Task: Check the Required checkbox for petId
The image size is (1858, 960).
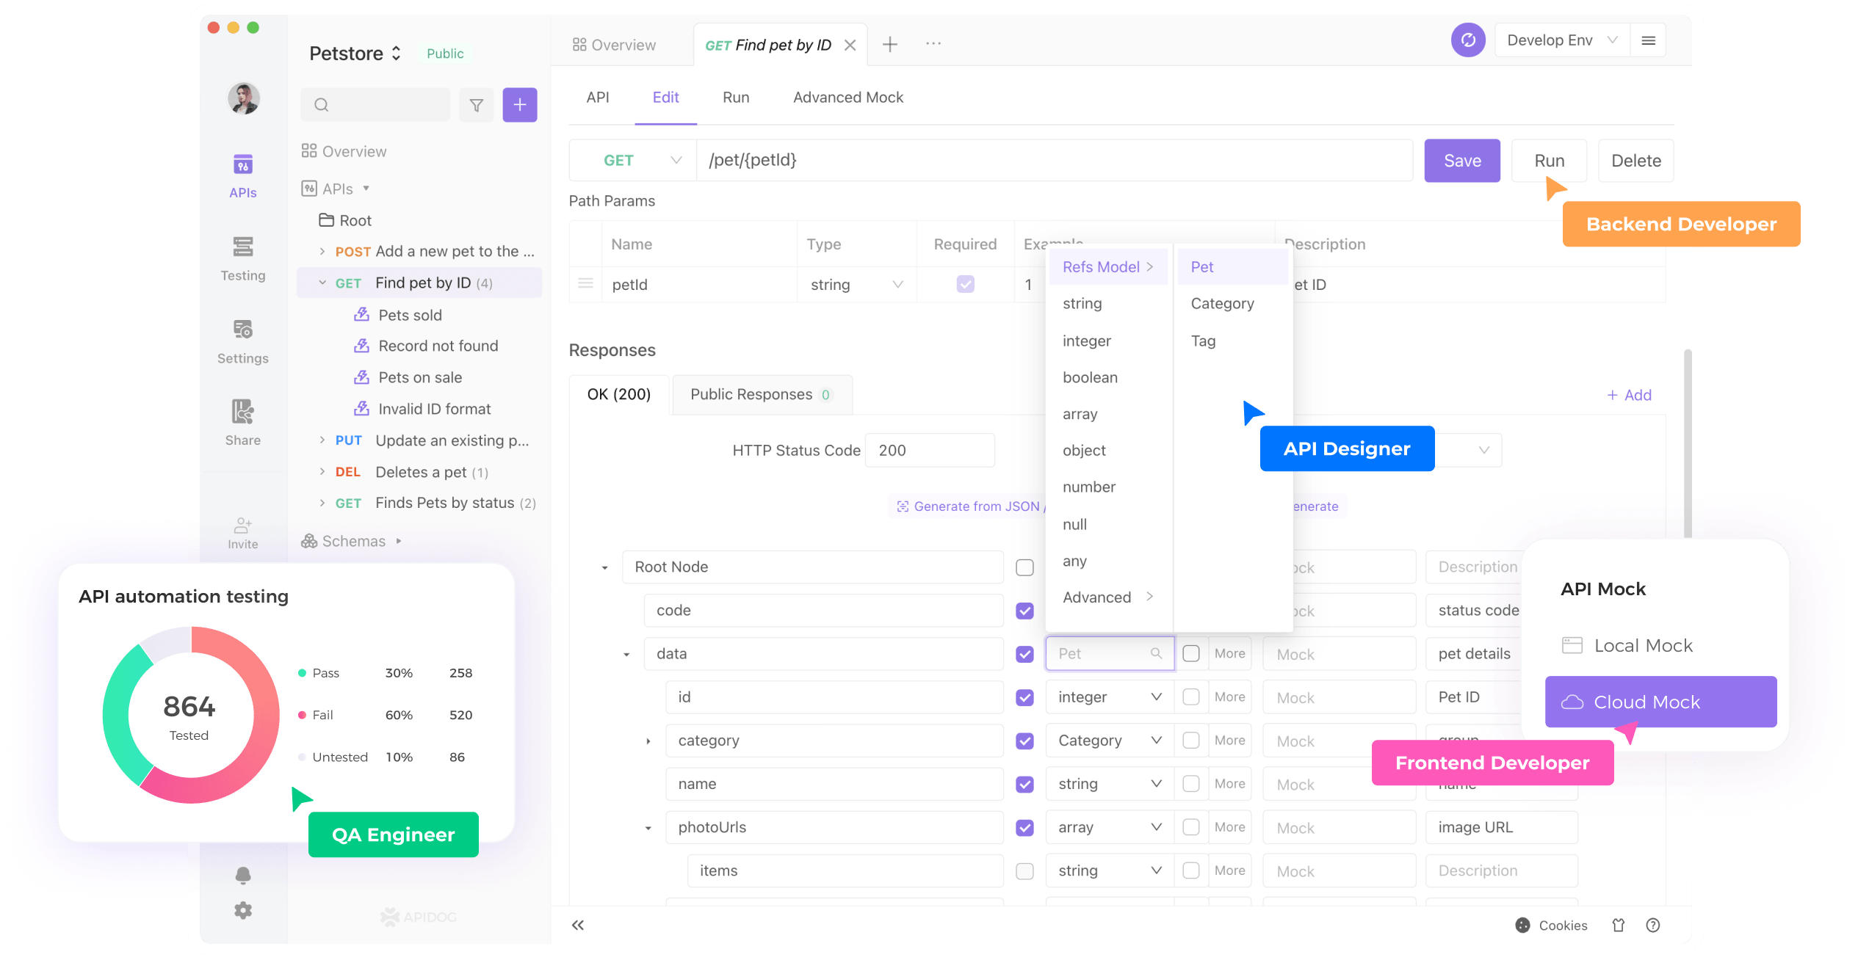Action: [x=965, y=284]
